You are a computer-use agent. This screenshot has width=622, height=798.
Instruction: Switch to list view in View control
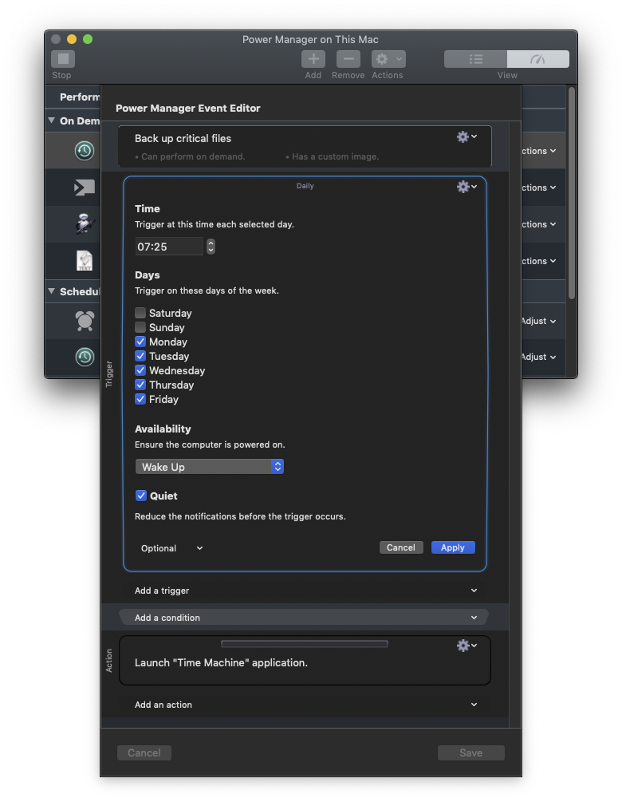(475, 59)
